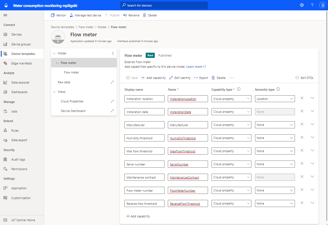Open the more options ellipsis menu

pyautogui.click(x=232, y=78)
